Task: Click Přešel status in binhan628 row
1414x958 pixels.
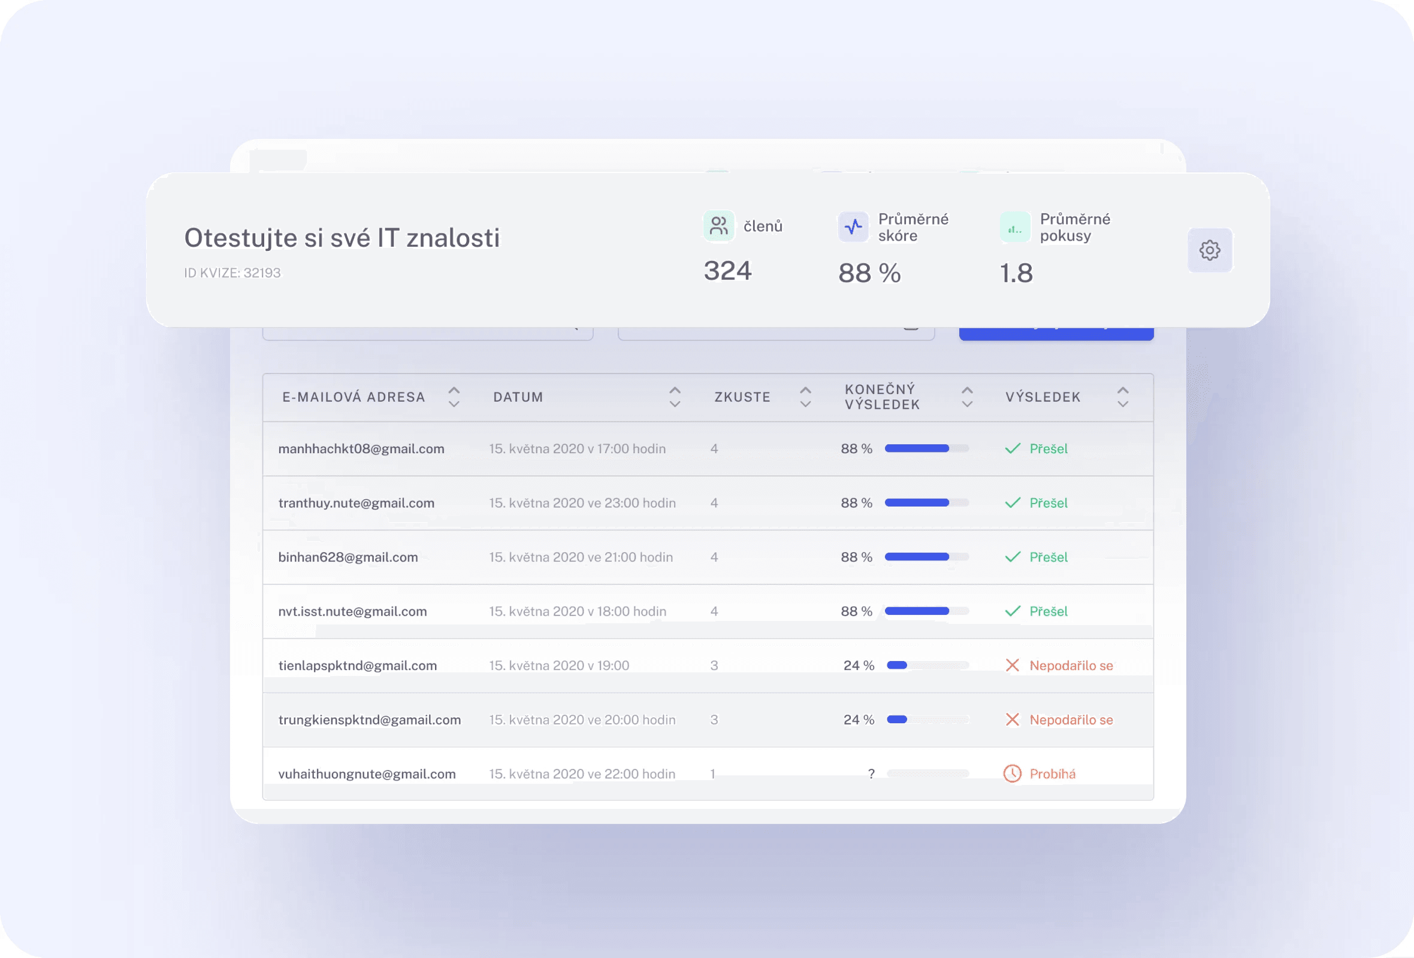Action: [x=1049, y=557]
